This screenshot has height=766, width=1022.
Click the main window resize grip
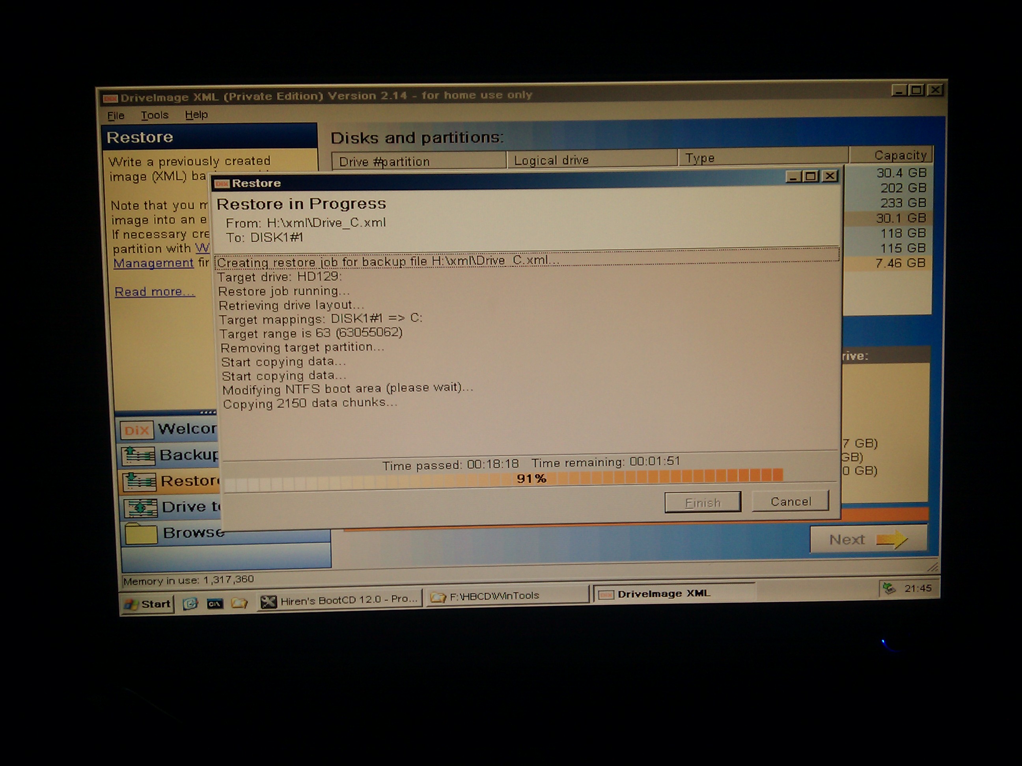point(932,567)
